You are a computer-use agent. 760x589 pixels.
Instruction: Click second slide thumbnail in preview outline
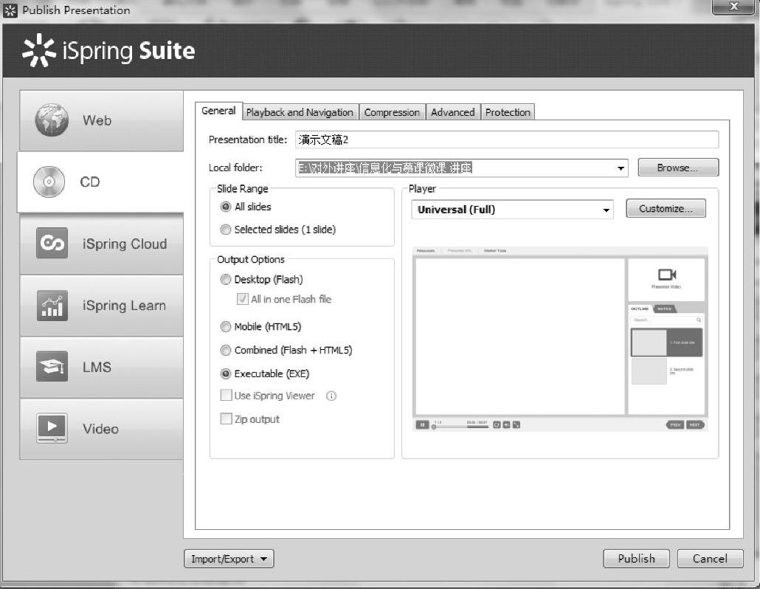649,371
